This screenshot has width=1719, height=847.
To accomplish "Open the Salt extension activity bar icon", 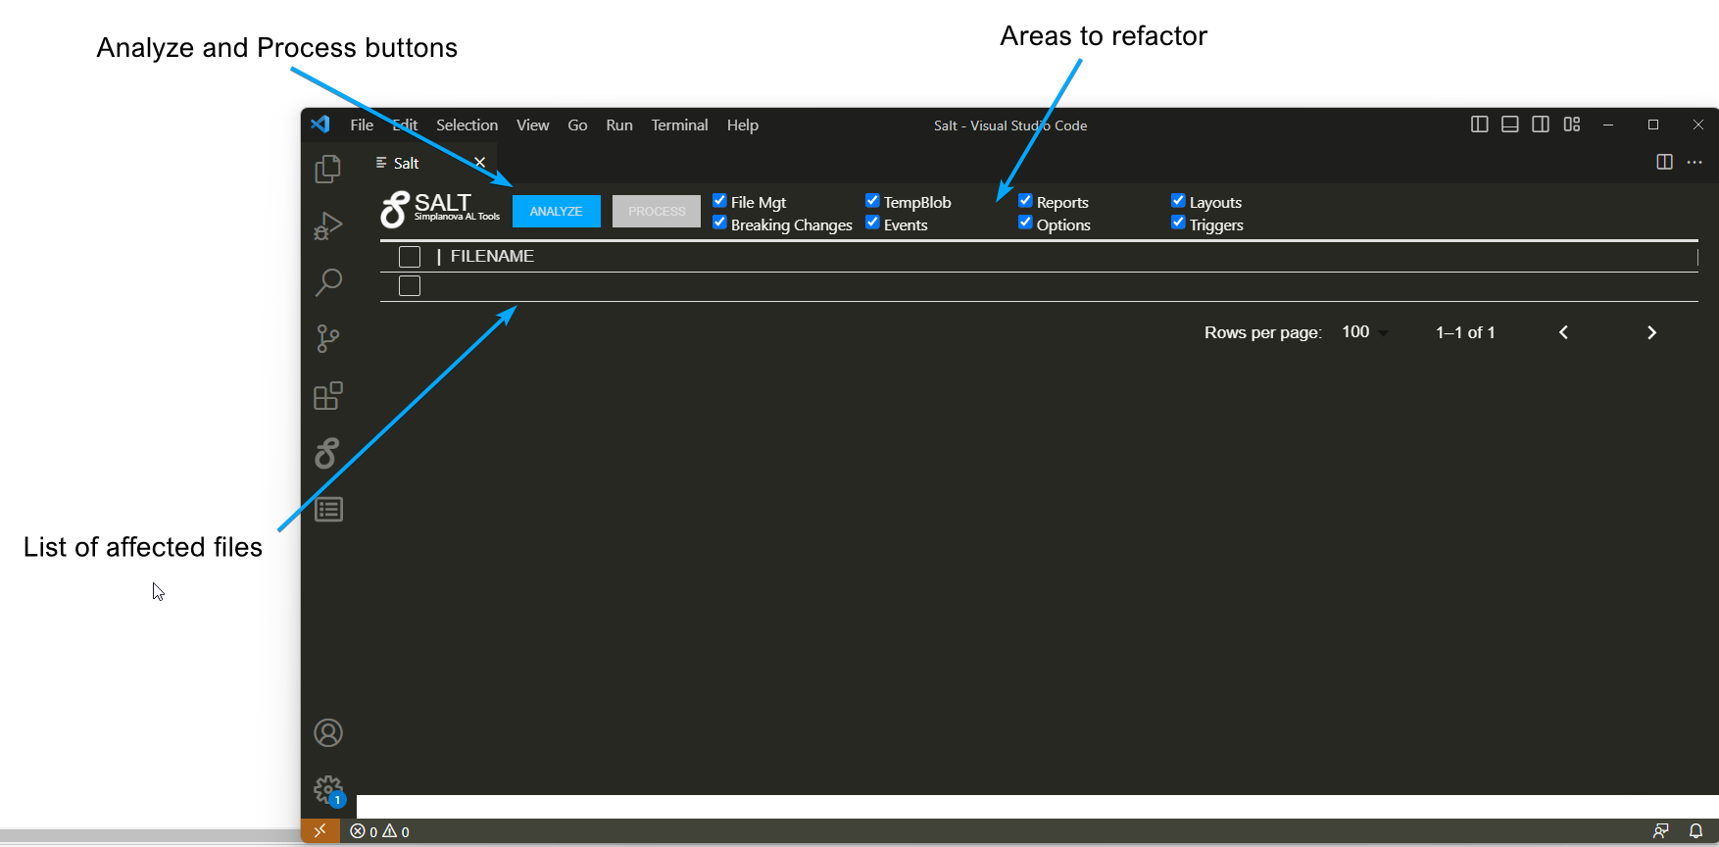I will point(327,453).
